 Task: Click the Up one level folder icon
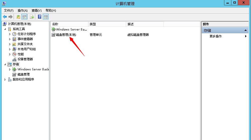pyautogui.click(x=18, y=17)
